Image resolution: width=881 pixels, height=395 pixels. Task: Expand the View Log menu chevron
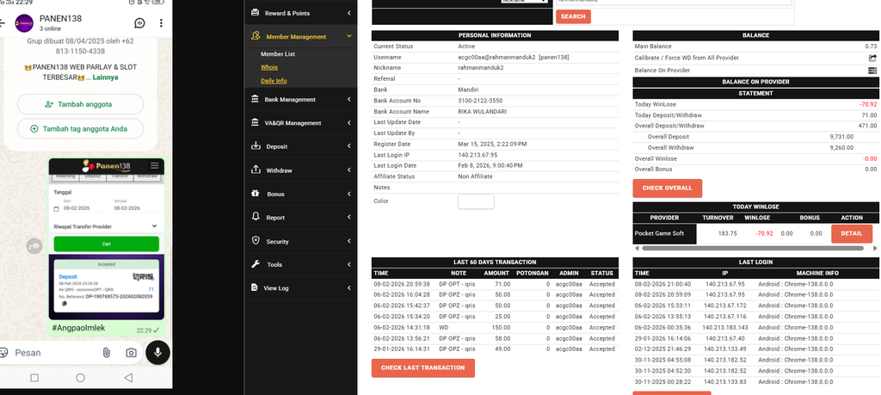(349, 288)
